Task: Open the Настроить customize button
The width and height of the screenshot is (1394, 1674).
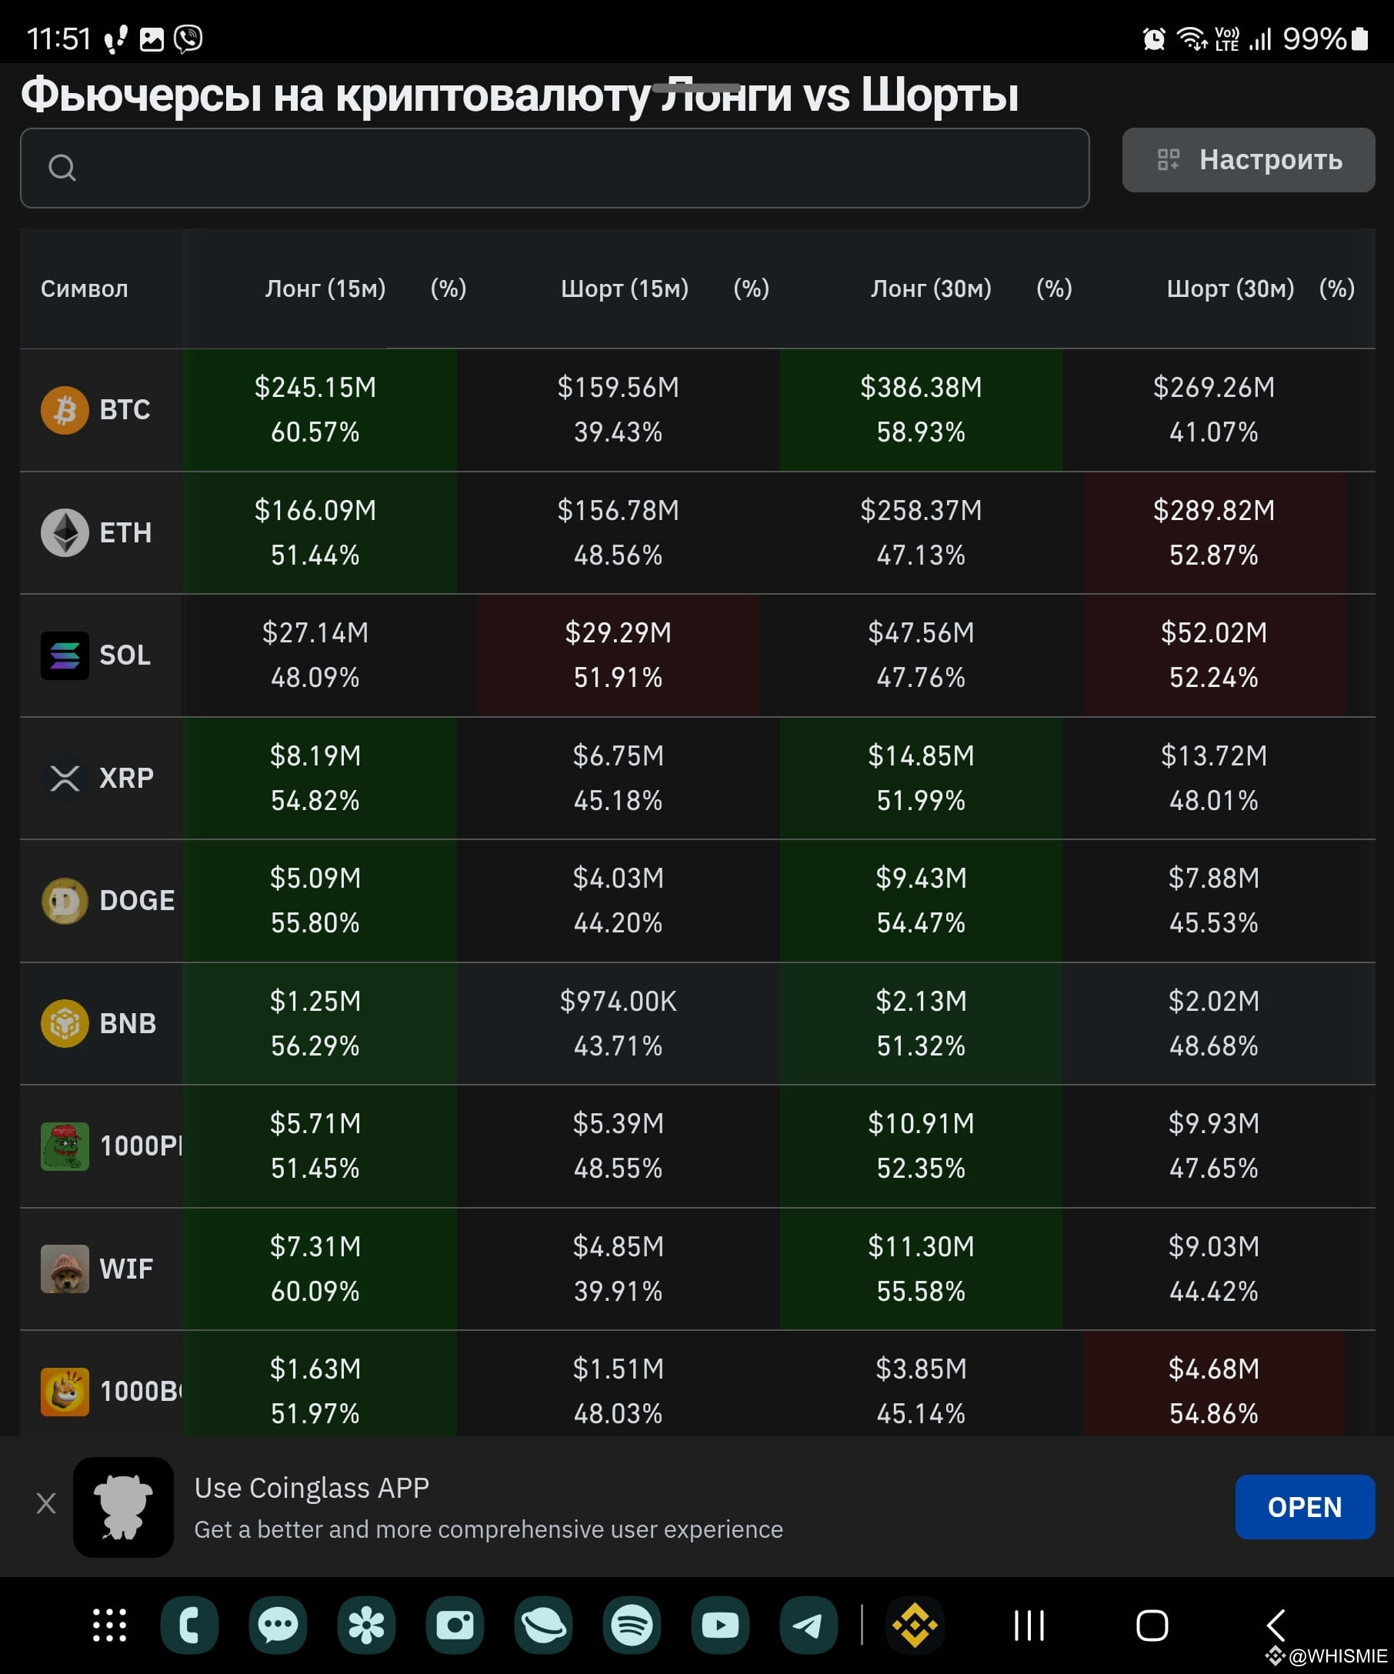Action: [x=1248, y=160]
